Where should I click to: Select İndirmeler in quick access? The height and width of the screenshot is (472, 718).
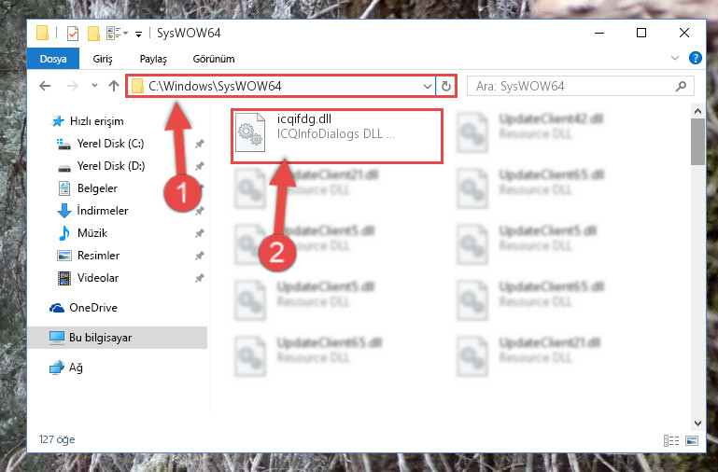click(102, 211)
